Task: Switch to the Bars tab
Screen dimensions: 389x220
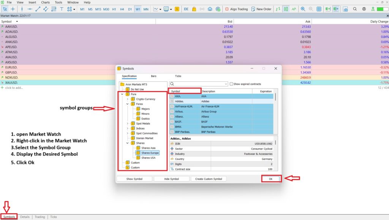Action: pyautogui.click(x=153, y=76)
